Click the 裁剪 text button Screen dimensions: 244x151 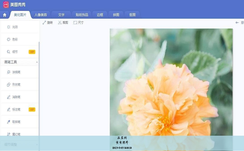(65, 23)
